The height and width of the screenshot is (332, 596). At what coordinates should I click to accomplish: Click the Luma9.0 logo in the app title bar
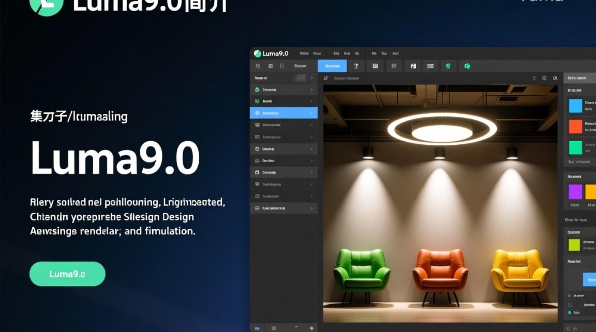point(271,54)
